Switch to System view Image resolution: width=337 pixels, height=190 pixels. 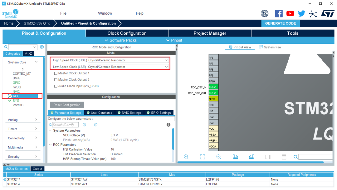(x=270, y=47)
